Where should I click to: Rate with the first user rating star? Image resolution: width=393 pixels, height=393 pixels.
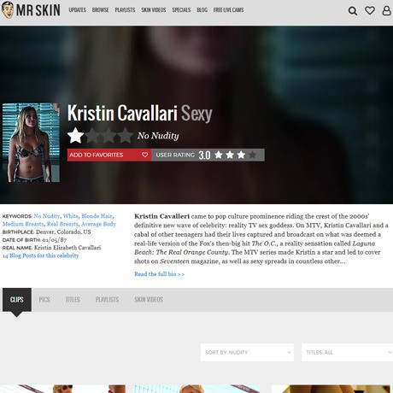point(219,155)
